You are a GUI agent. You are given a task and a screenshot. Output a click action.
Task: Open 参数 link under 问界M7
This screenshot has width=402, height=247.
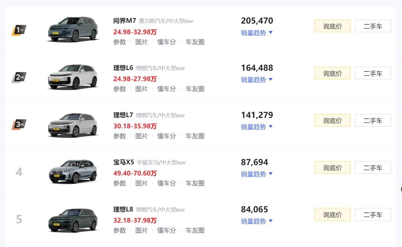click(120, 42)
